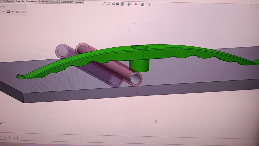Open the Hesapla tab
Image resolution: width=259 pixels, height=146 pixels.
click(54, 2)
